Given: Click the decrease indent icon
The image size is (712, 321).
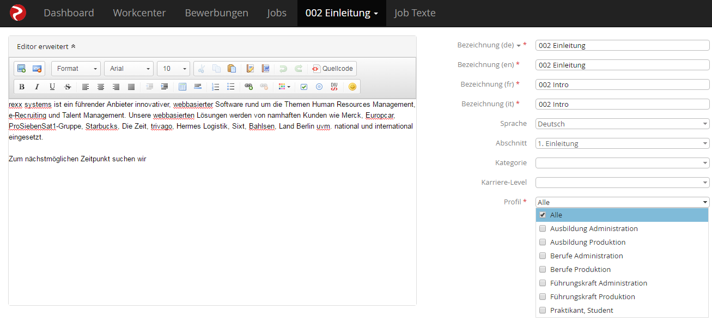Looking at the screenshot, I should pos(150,87).
